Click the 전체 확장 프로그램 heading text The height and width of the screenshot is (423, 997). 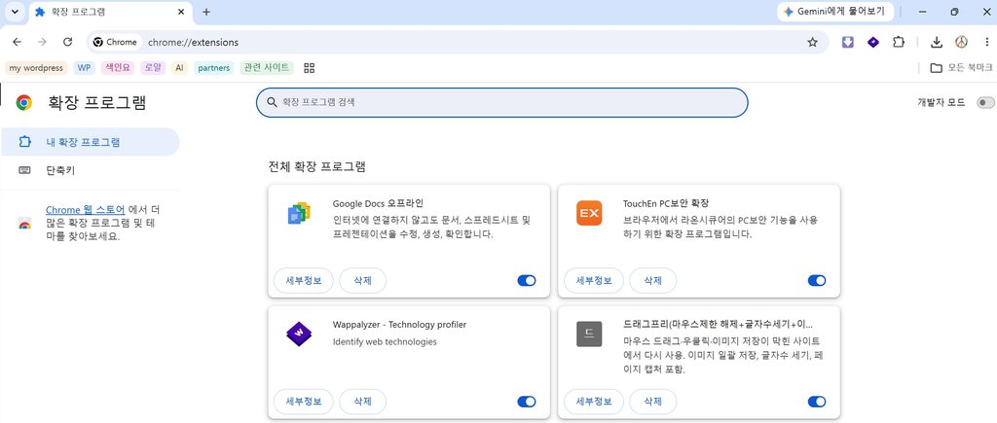tap(317, 167)
